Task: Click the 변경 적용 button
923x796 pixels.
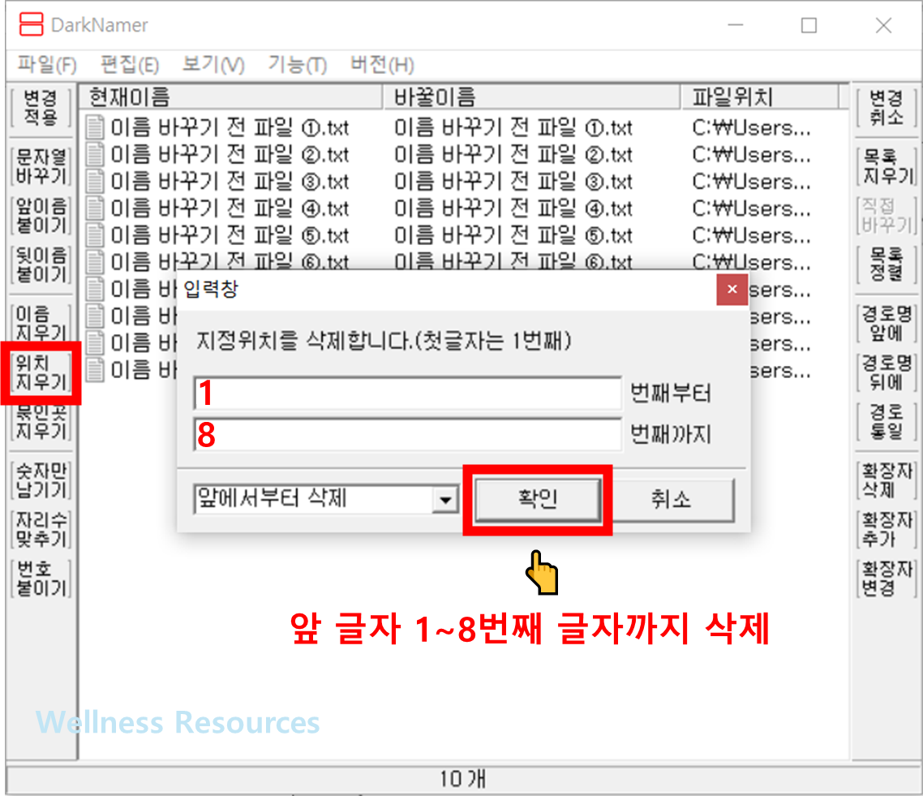Action: click(x=41, y=108)
